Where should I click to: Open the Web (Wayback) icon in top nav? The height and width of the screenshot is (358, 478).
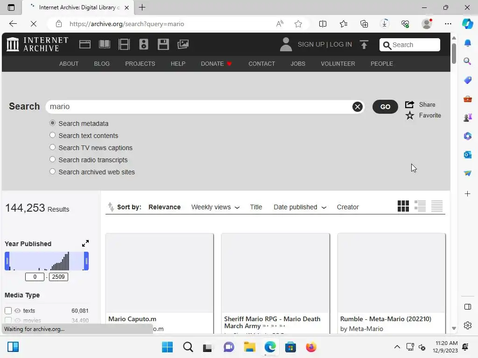pos(85,44)
